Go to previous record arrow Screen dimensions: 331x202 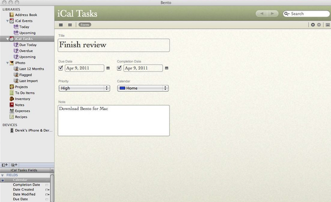[x=261, y=13]
